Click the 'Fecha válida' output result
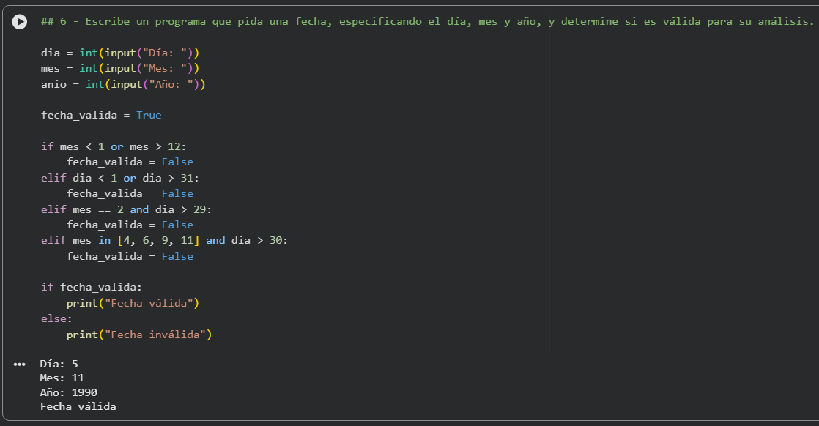819x426 pixels. coord(78,406)
